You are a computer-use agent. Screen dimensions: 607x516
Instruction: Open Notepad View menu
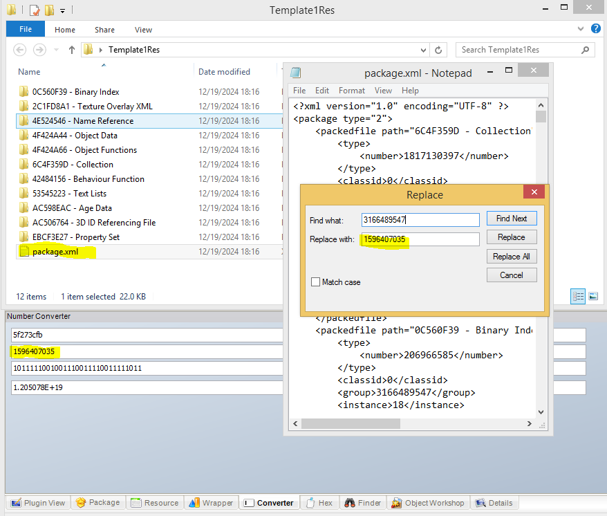point(383,90)
